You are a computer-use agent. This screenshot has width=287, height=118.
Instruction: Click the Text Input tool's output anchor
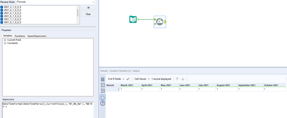[138, 19]
